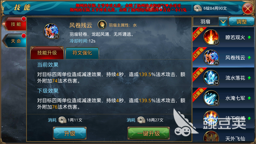Open the 技能 side menu
Screen dimensions: 256x144
coord(15,24)
